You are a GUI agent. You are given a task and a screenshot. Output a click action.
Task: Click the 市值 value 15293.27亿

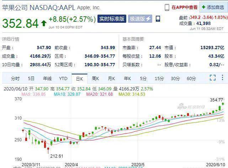tap(212, 48)
